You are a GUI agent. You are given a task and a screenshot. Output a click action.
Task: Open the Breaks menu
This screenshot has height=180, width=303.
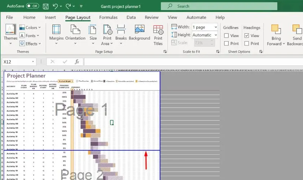pyautogui.click(x=121, y=35)
